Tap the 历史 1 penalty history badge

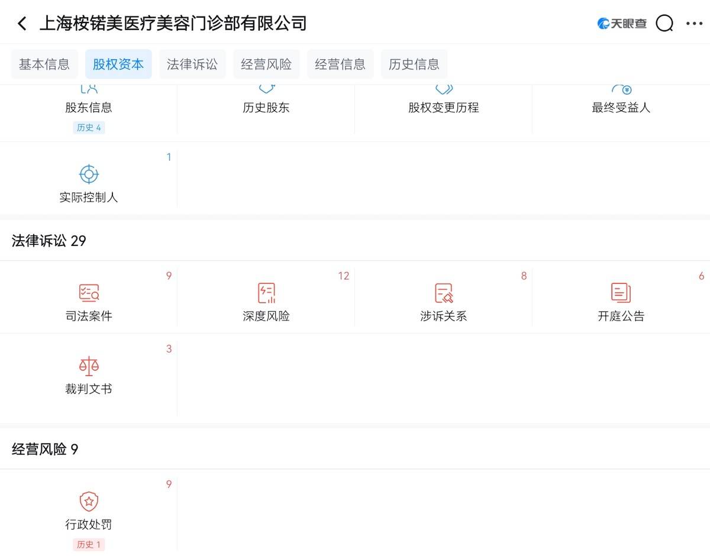pyautogui.click(x=89, y=544)
